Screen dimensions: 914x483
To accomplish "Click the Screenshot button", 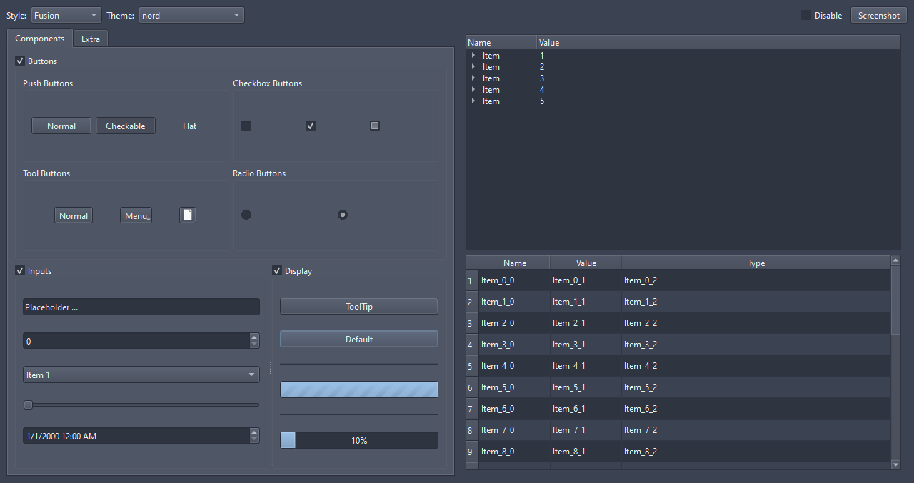I will [x=878, y=15].
